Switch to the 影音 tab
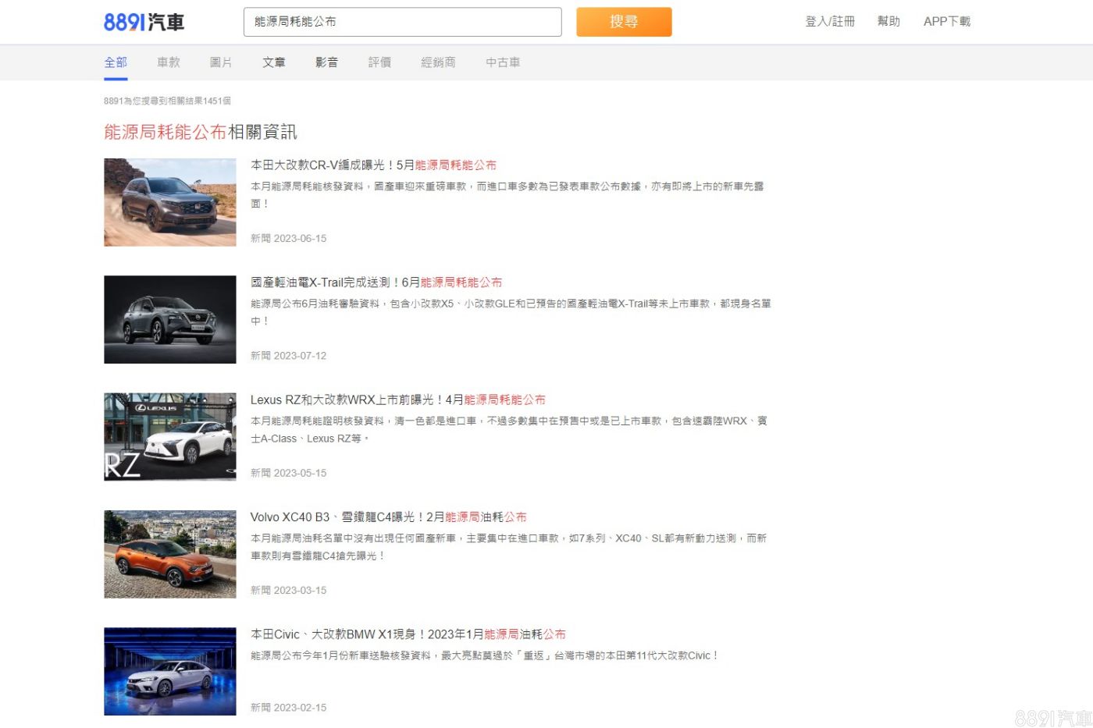The image size is (1093, 728). 326,62
